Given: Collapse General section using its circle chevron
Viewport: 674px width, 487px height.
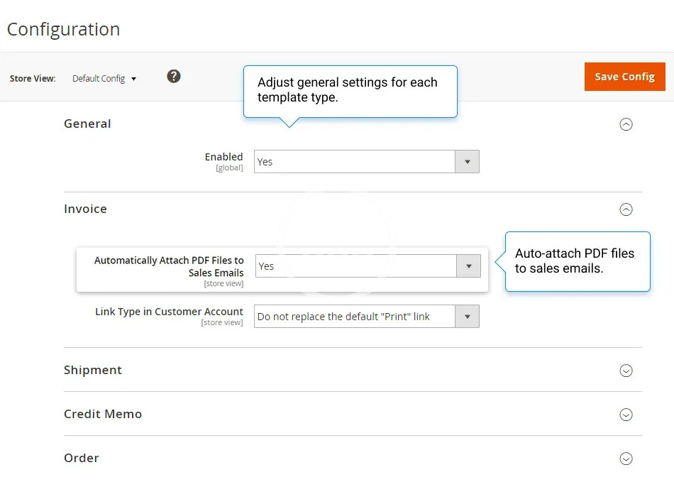Looking at the screenshot, I should coord(626,124).
